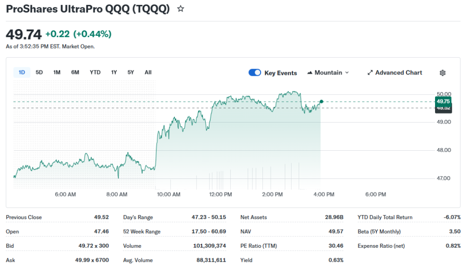Open the Advanced Chart link

pos(398,73)
